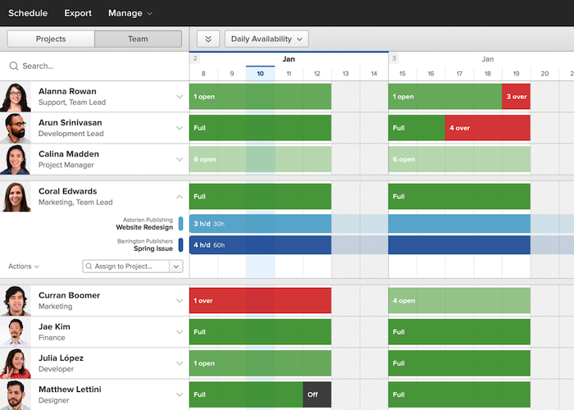
Task: Expand Calina Madden's row
Action: tap(179, 159)
